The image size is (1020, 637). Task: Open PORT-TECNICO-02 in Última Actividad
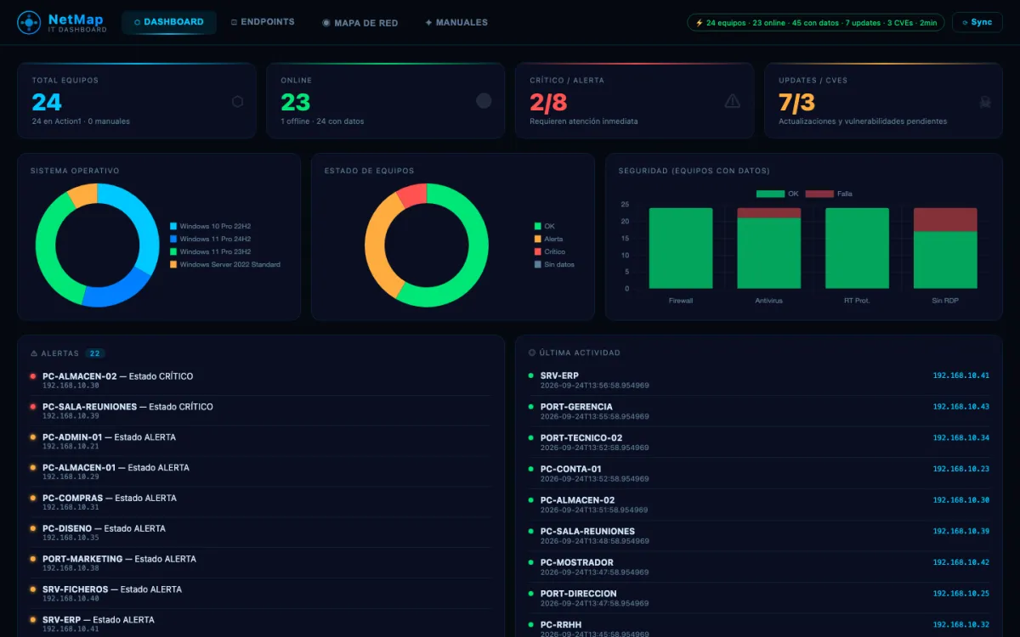tap(759, 443)
